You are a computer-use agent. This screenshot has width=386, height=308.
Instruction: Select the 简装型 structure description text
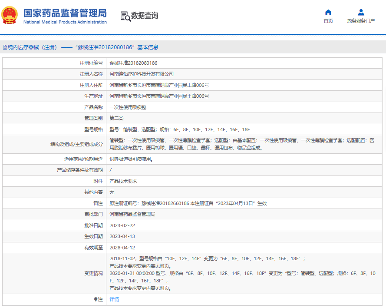242,144
